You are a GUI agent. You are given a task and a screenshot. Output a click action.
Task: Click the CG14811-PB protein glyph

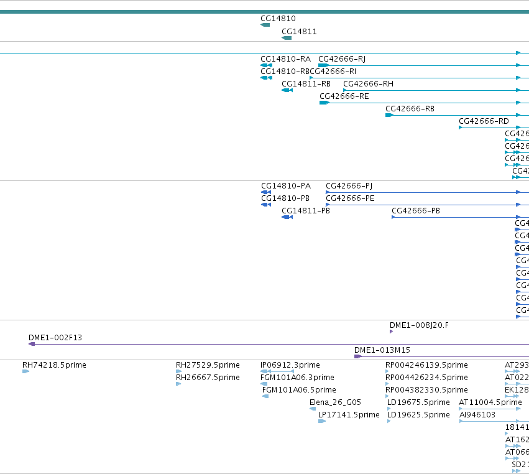(x=287, y=217)
